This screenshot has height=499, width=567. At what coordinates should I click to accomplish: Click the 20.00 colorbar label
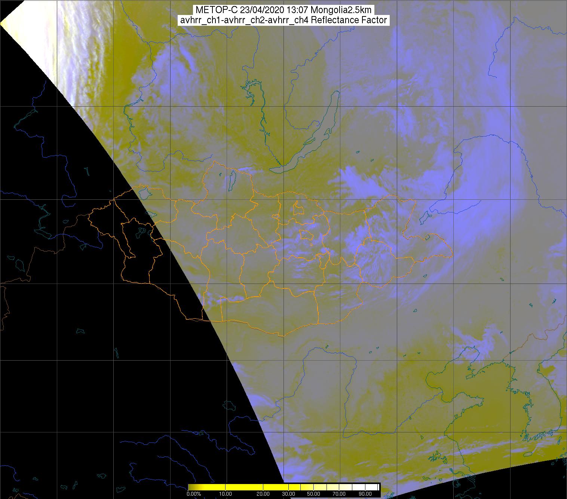tap(263, 494)
